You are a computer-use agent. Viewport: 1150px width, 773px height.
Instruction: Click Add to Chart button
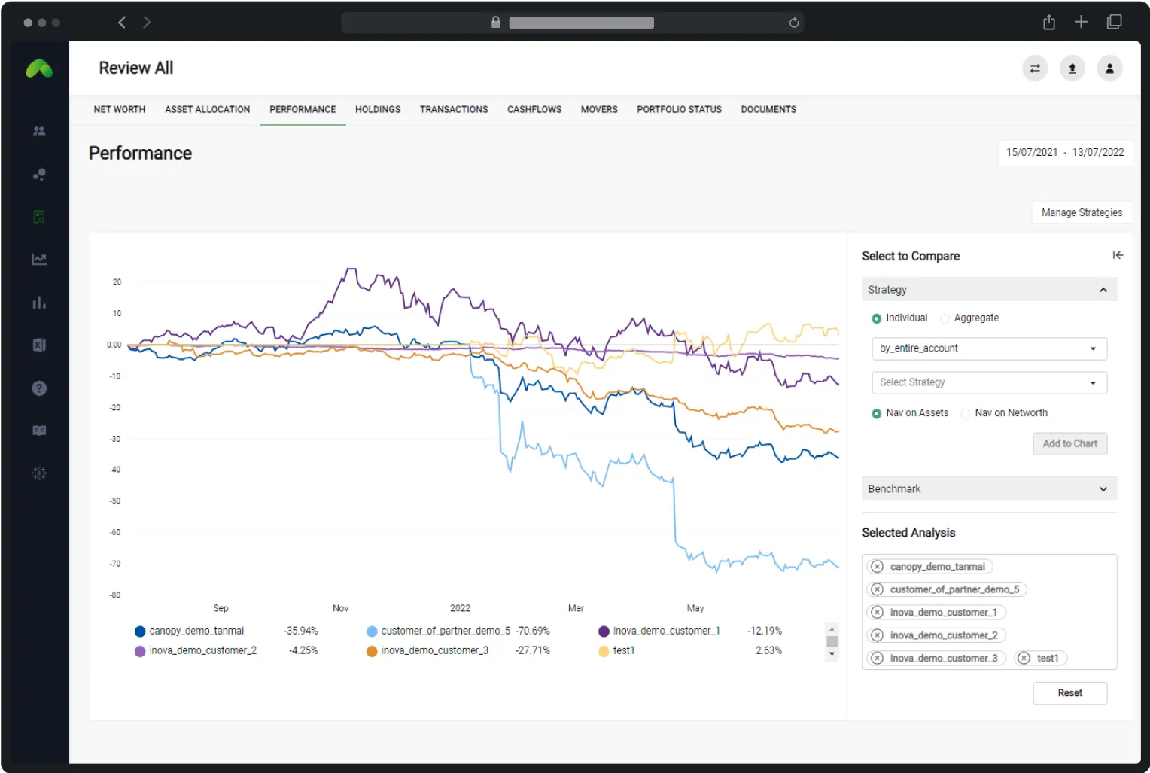(x=1069, y=444)
